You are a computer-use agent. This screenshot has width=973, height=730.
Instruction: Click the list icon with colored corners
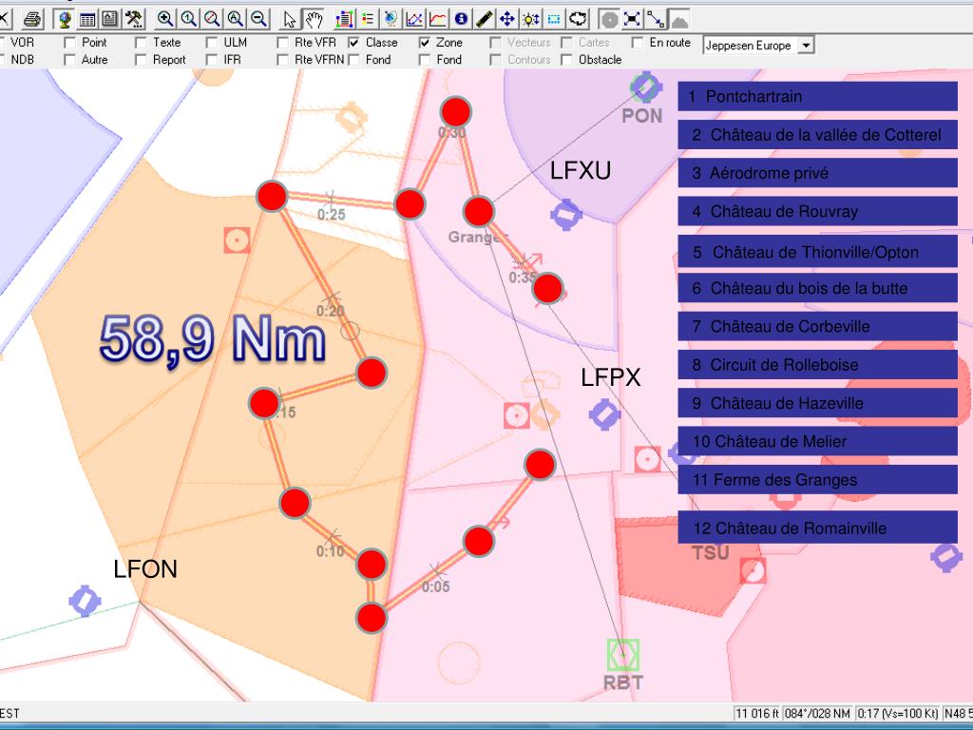(344, 19)
